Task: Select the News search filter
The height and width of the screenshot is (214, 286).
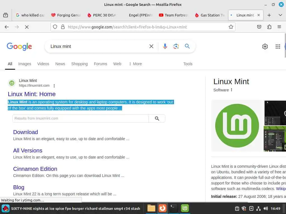Action: point(60,64)
